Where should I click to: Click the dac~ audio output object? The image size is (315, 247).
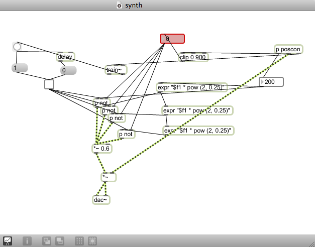click(101, 200)
